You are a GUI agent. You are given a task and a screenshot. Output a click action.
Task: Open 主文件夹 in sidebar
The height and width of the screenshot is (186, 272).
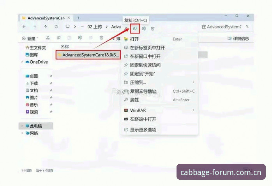pos(36,47)
